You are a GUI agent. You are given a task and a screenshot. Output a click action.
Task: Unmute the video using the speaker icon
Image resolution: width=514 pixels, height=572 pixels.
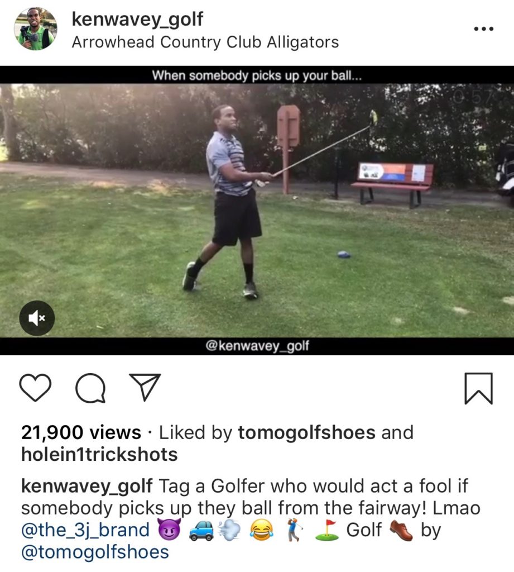pos(37,318)
